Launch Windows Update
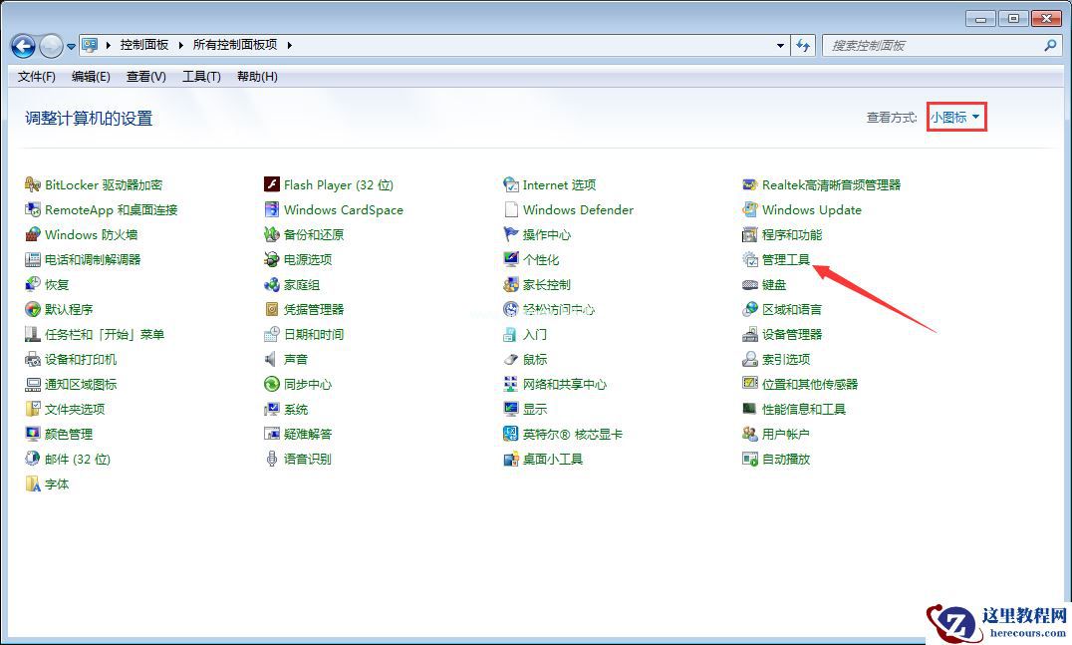 pyautogui.click(x=811, y=209)
